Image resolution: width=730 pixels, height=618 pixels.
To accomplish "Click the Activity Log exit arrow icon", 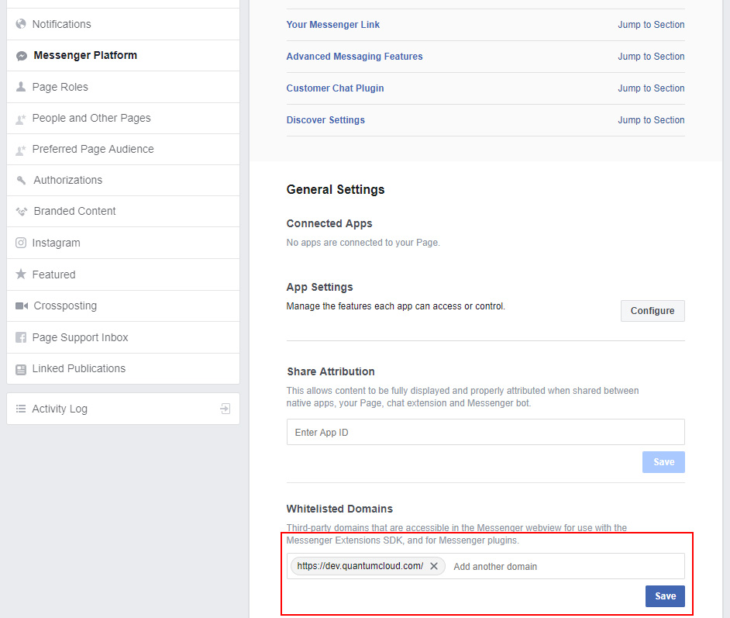I will coord(226,409).
